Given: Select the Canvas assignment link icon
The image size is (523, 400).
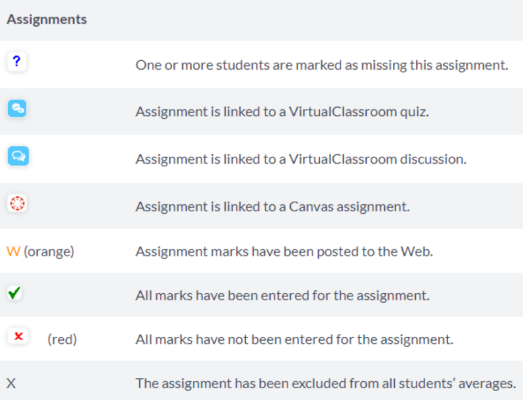Looking at the screenshot, I should click(17, 203).
